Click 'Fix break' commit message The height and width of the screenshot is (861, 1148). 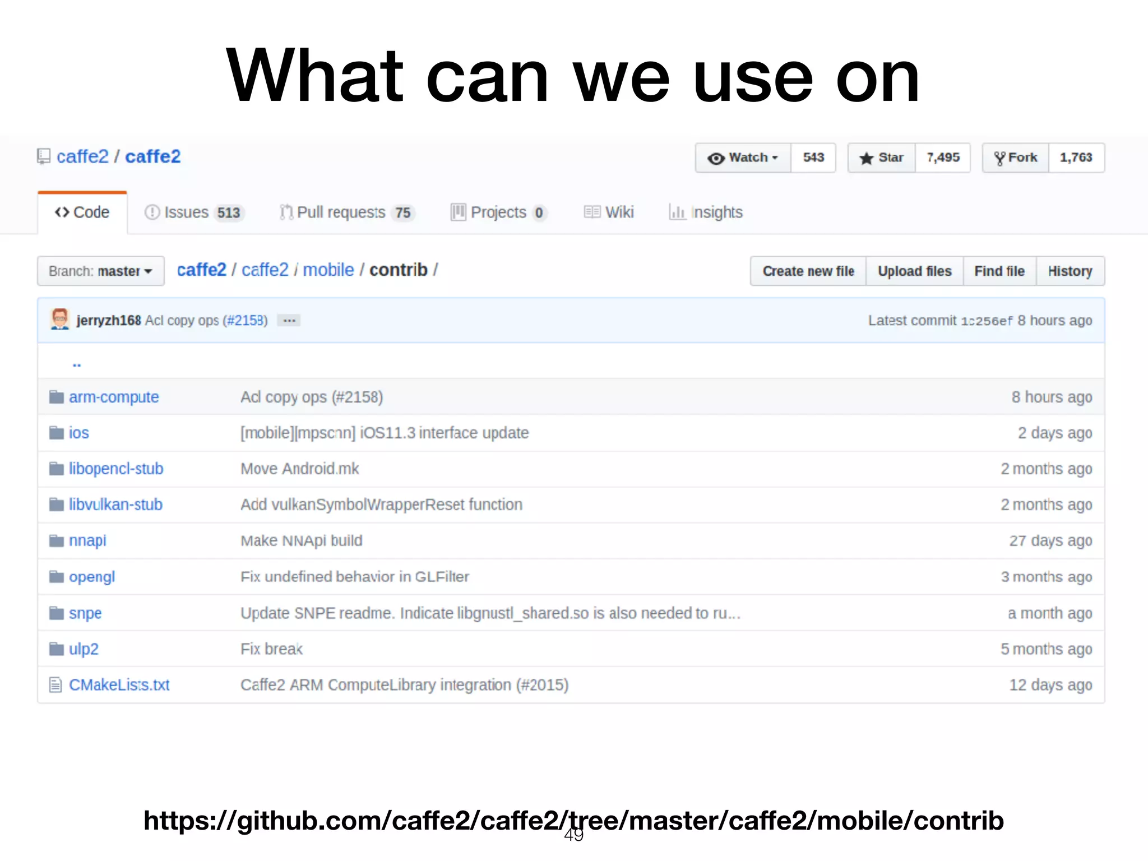(271, 649)
